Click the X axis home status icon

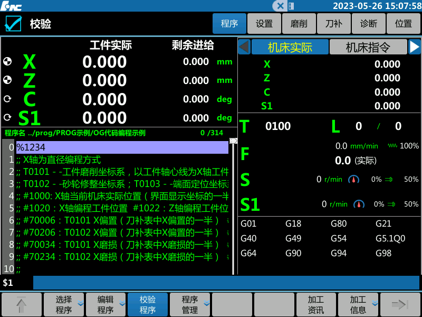click(x=7, y=61)
